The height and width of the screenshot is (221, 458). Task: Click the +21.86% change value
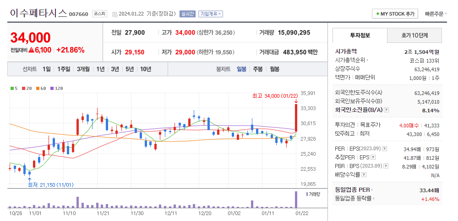pyautogui.click(x=71, y=50)
